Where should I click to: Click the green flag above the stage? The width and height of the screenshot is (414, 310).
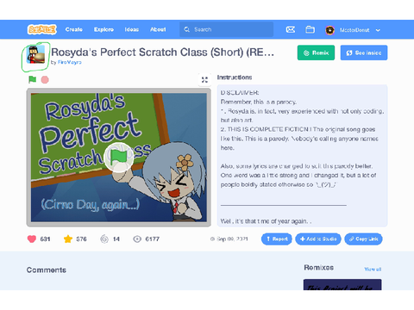[x=32, y=79]
